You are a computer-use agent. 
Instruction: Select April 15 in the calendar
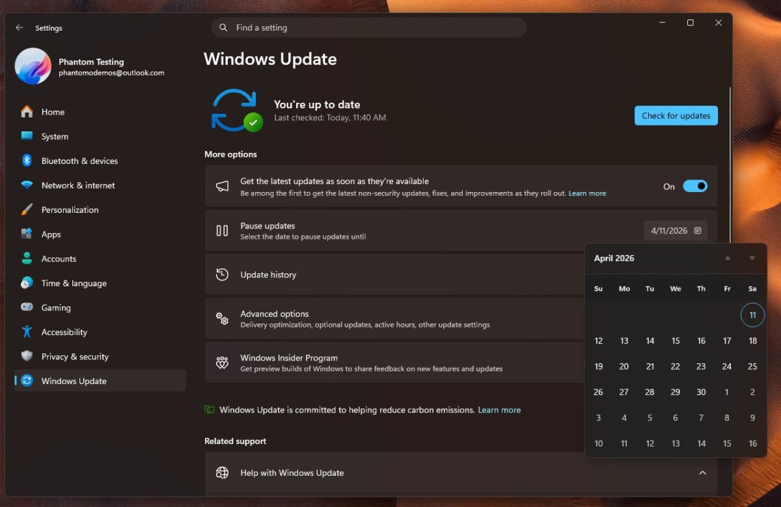click(x=675, y=340)
